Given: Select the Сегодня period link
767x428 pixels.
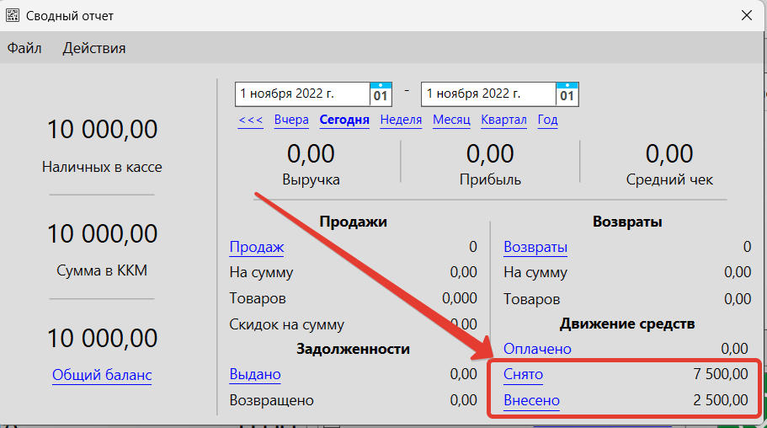Looking at the screenshot, I should 344,120.
